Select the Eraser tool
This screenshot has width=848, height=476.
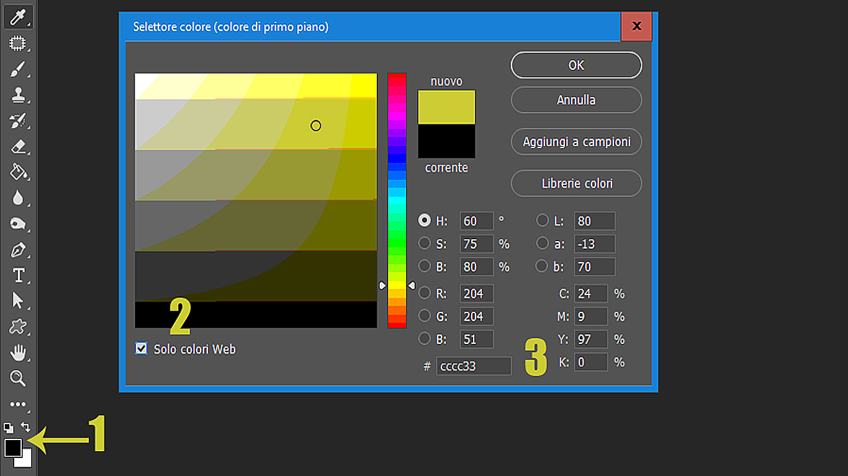pyautogui.click(x=17, y=147)
